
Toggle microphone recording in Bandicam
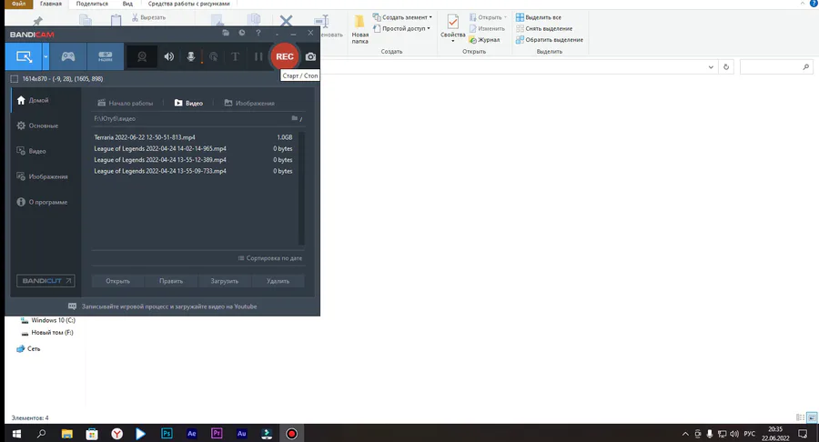[x=191, y=56]
